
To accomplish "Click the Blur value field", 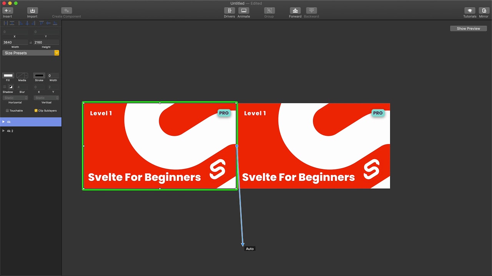I will (x=22, y=87).
